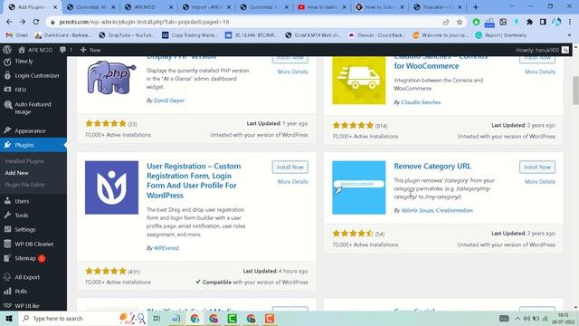Go back to the previous browser page

click(x=9, y=22)
